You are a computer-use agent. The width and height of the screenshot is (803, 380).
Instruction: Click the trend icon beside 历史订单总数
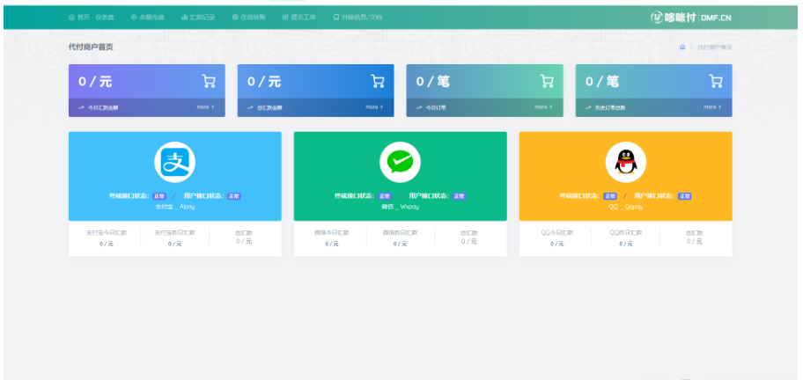(588, 108)
